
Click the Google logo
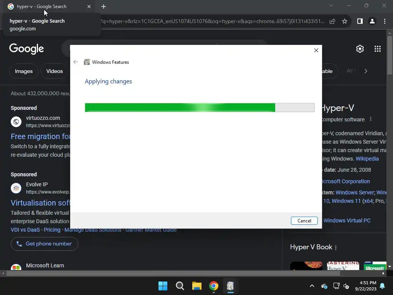pos(26,49)
